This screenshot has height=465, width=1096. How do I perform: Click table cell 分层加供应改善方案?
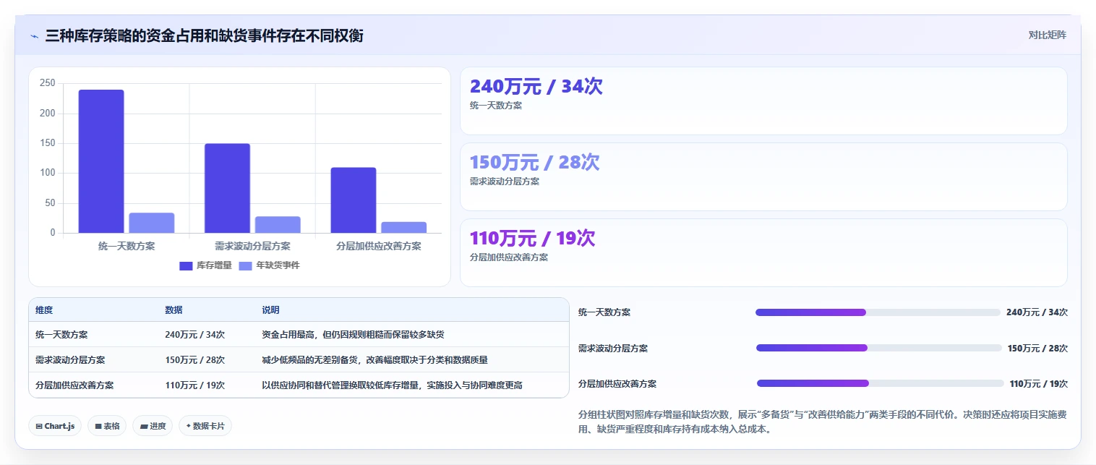pyautogui.click(x=74, y=385)
